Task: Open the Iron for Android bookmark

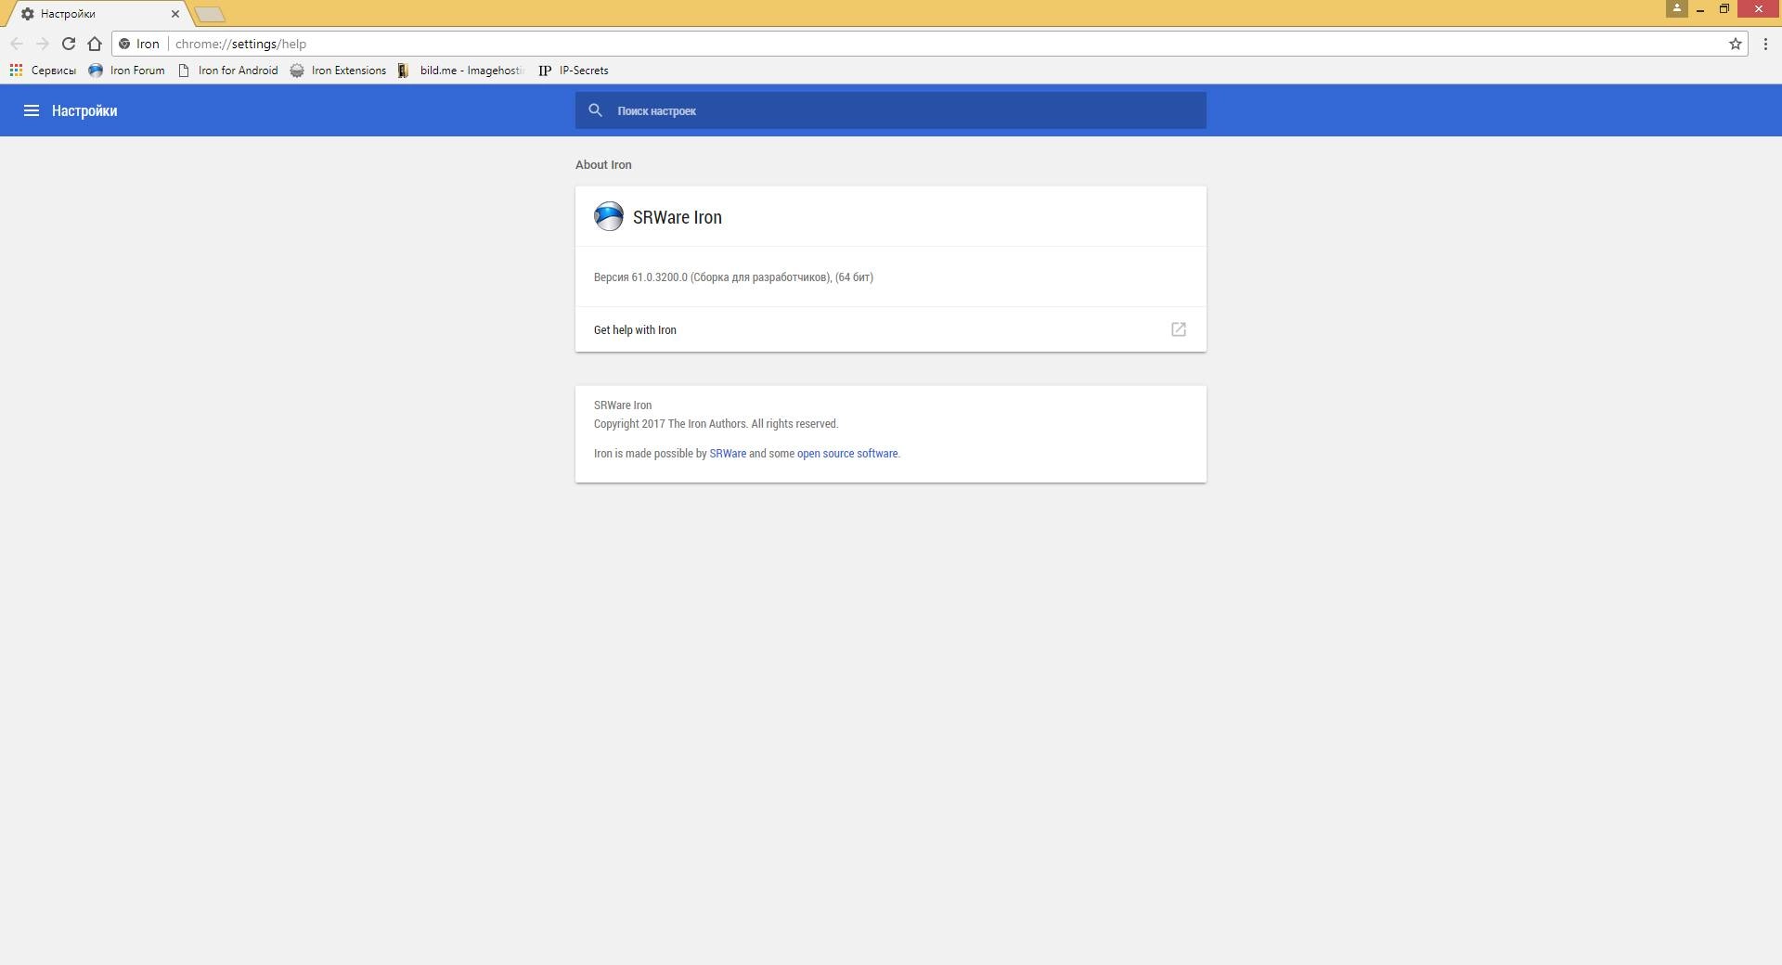Action: click(x=227, y=71)
